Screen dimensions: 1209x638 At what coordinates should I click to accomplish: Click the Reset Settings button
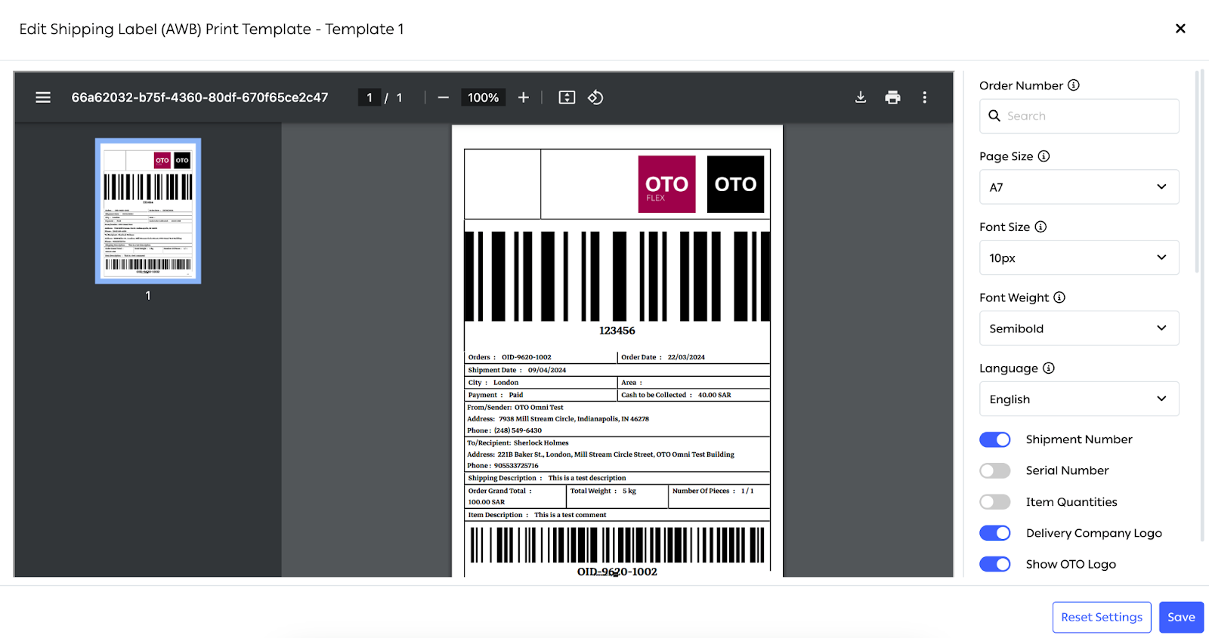coord(1102,617)
